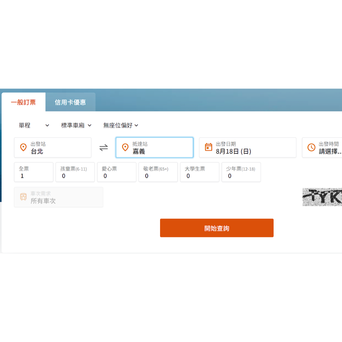This screenshot has width=342, height=342.
Task: Click the train icon in 車次需求
Action: tap(23, 197)
